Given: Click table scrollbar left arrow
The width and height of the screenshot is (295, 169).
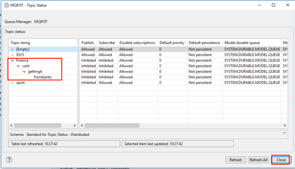Looking at the screenshot, I should 82,125.
